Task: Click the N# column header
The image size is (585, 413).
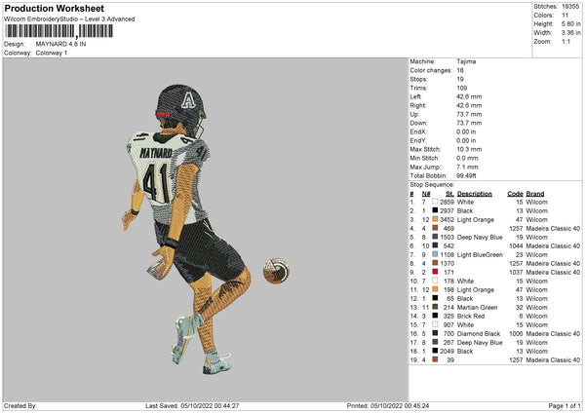Action: point(426,194)
